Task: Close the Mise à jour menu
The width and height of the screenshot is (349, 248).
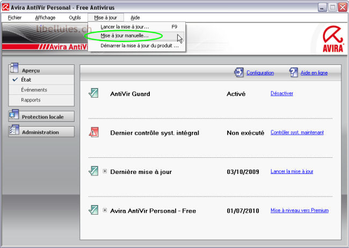Action: (105, 18)
